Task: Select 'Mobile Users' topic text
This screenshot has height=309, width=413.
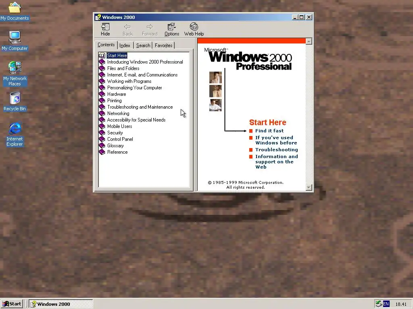Action: tap(119, 126)
